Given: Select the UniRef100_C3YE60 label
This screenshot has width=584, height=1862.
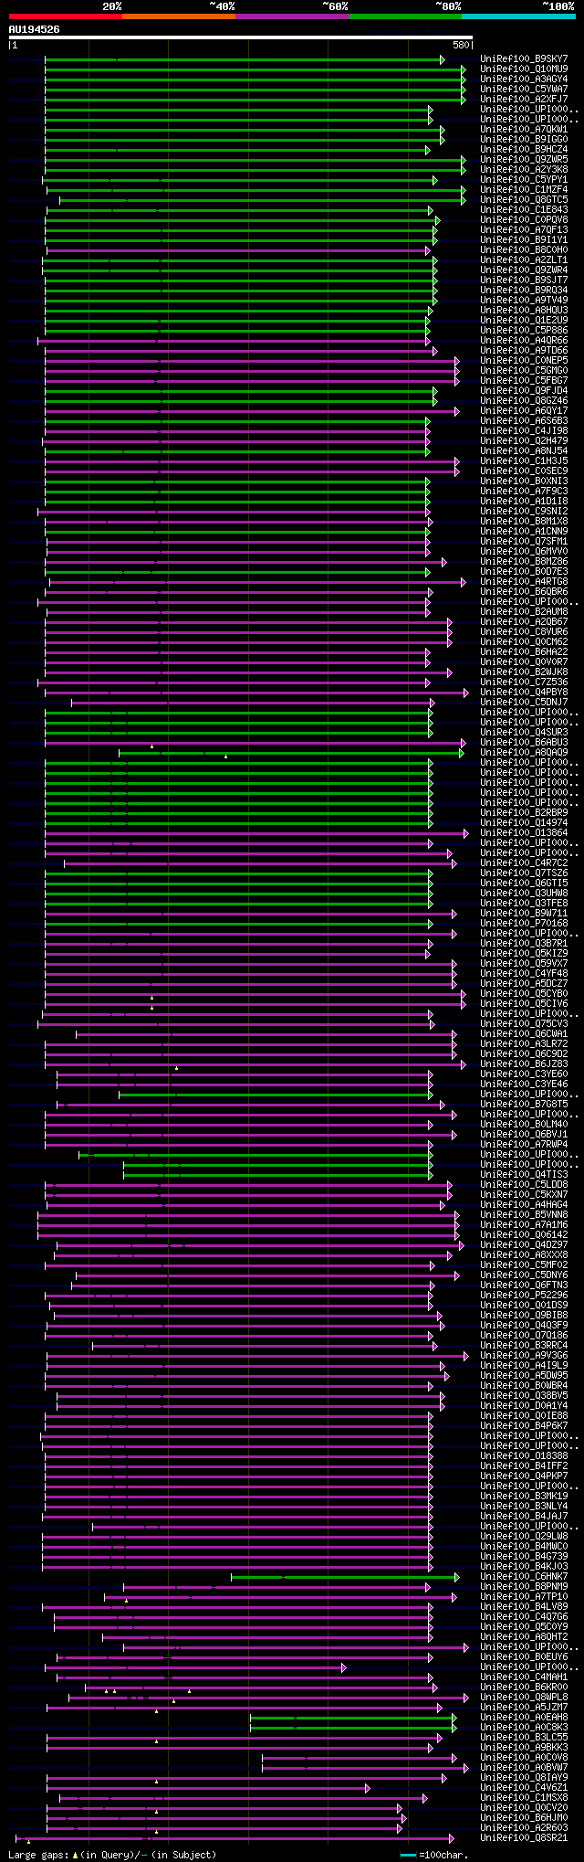Looking at the screenshot, I should pyautogui.click(x=524, y=1074).
